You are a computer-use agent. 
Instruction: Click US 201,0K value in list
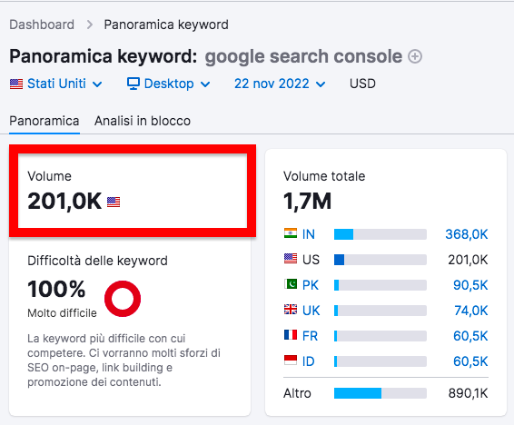[x=468, y=260]
